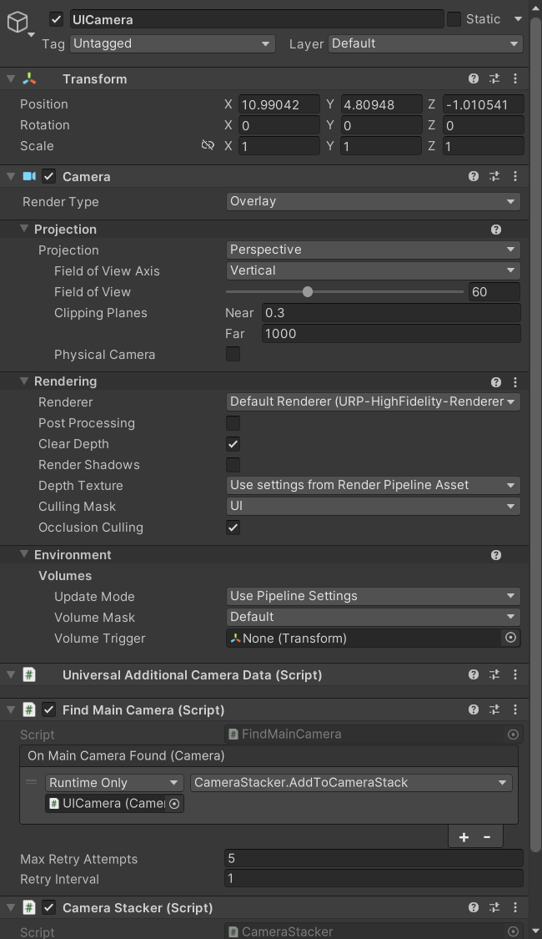Disable the Camera component checkbox
This screenshot has height=939, width=542.
coord(49,176)
